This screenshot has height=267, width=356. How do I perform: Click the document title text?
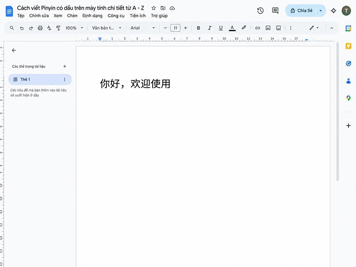point(81,8)
